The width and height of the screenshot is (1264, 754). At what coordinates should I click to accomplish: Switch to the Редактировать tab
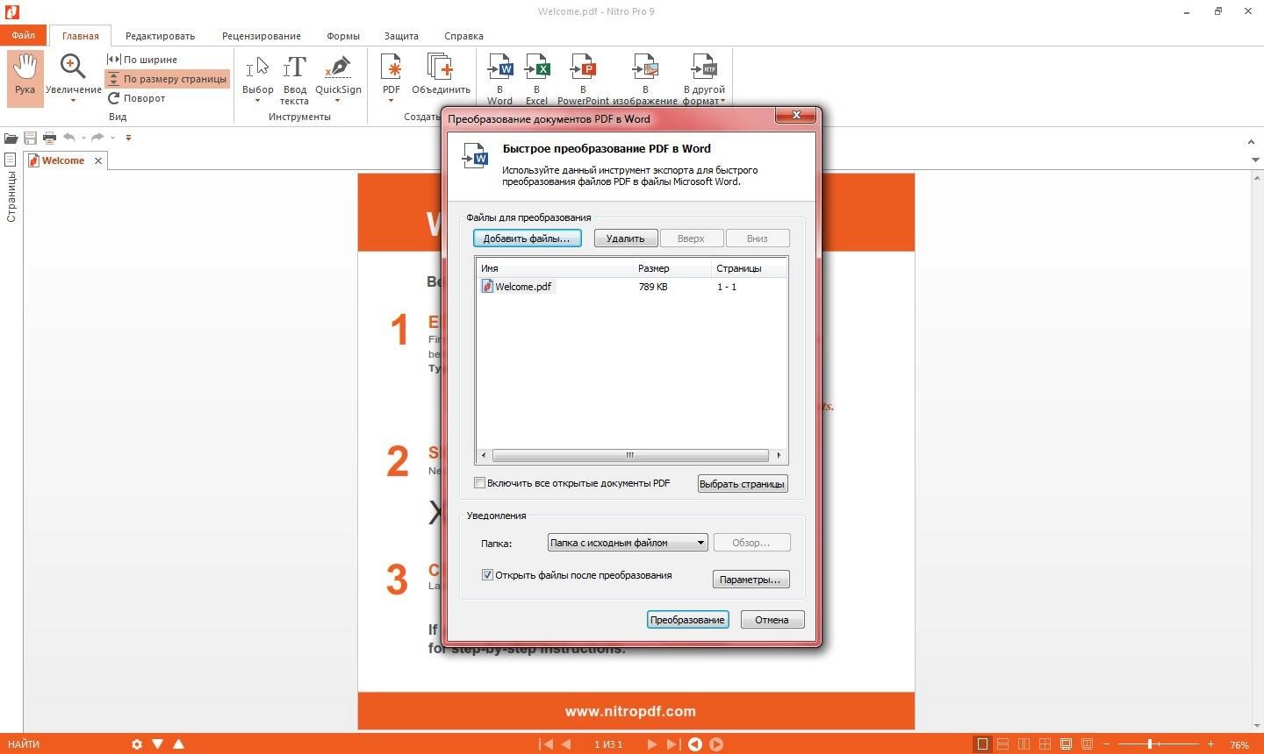(160, 36)
